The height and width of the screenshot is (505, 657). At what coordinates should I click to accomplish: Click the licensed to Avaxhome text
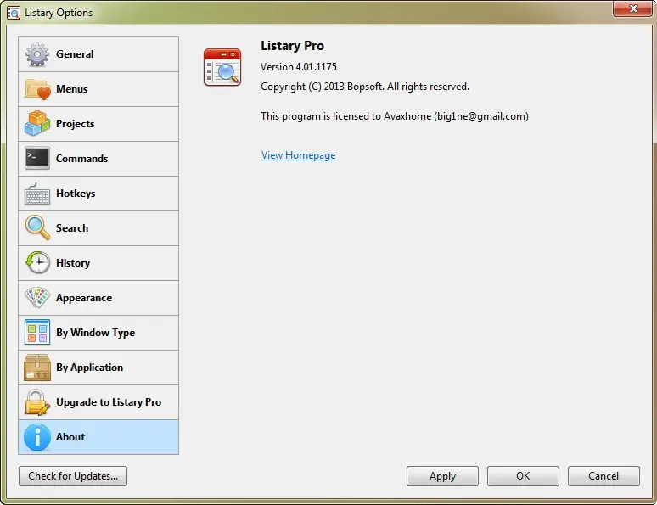click(x=394, y=116)
